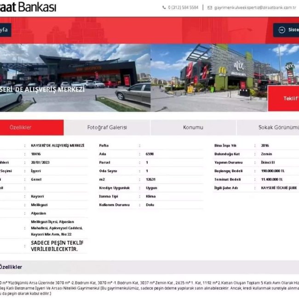Switch to the Fotoğraf Galerisi tab
The width and height of the screenshot is (299, 299).
[x=107, y=127]
